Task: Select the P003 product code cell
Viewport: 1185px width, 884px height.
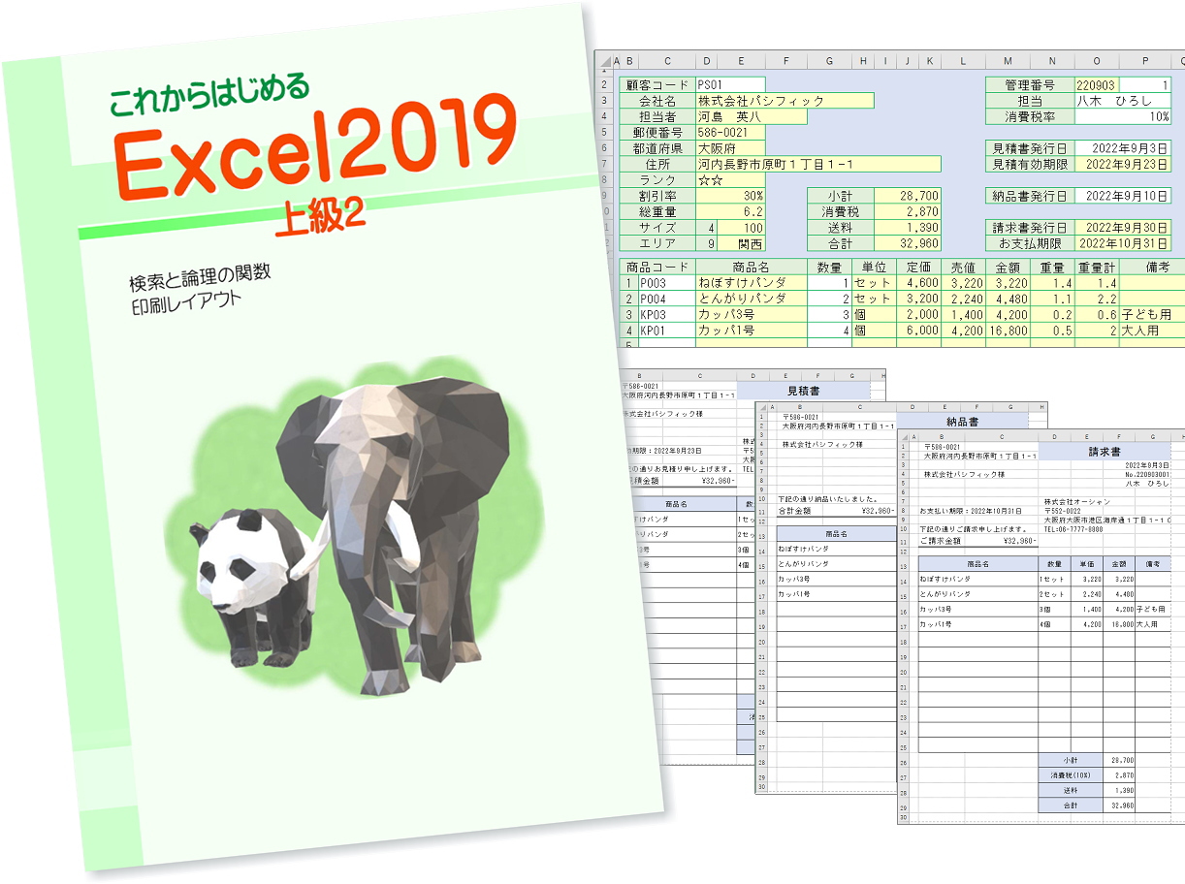Action: 666,283
